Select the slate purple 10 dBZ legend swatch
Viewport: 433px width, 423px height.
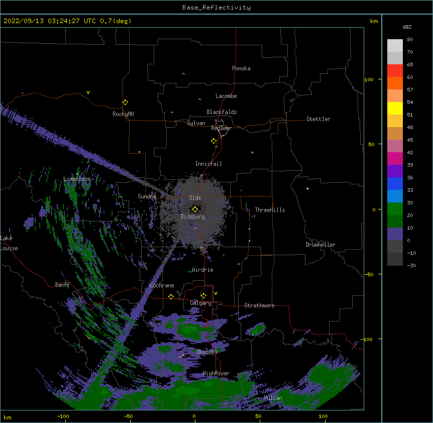395,234
